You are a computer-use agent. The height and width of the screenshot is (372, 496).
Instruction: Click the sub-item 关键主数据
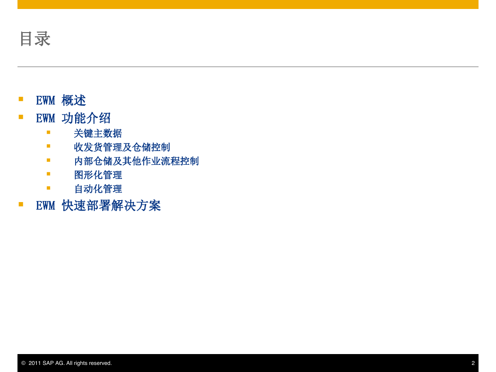coord(98,134)
